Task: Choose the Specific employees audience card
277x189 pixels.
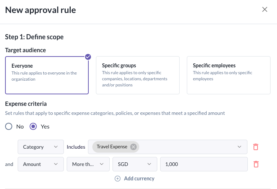Action: 228,75
